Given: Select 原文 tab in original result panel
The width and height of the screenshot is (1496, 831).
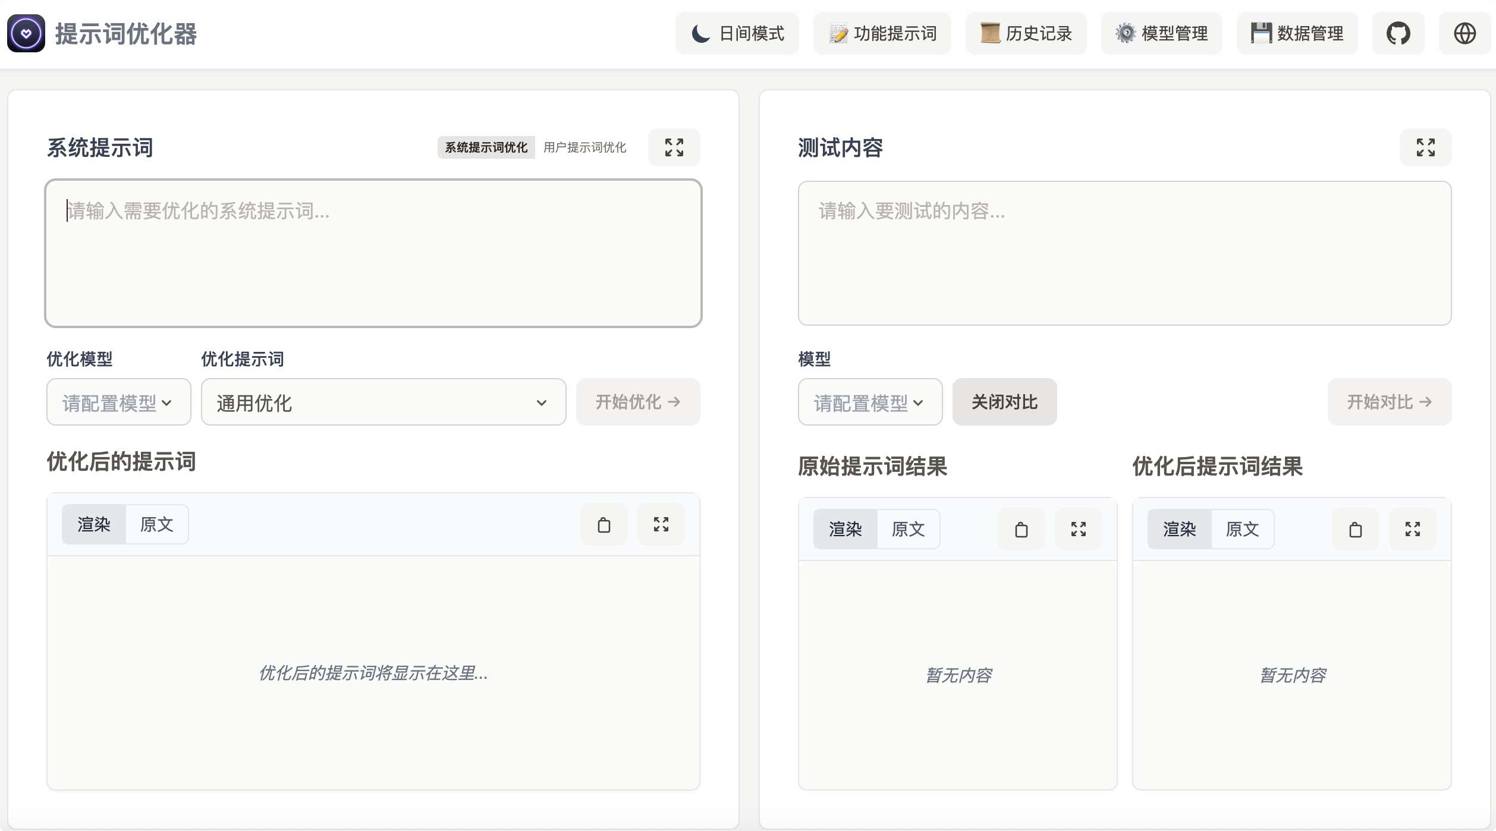Looking at the screenshot, I should 908,529.
